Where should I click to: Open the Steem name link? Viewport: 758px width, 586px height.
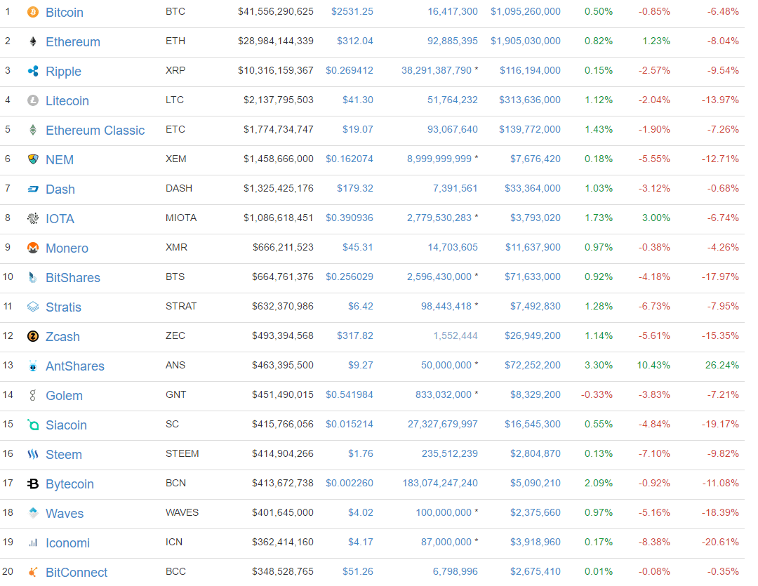point(64,455)
